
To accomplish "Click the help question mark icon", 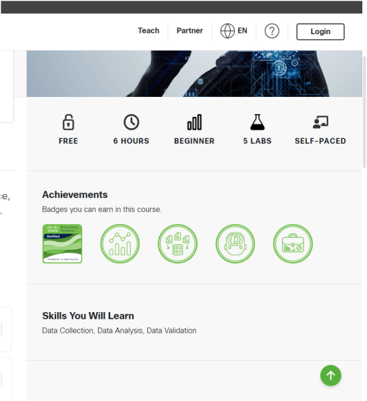I will 272,31.
